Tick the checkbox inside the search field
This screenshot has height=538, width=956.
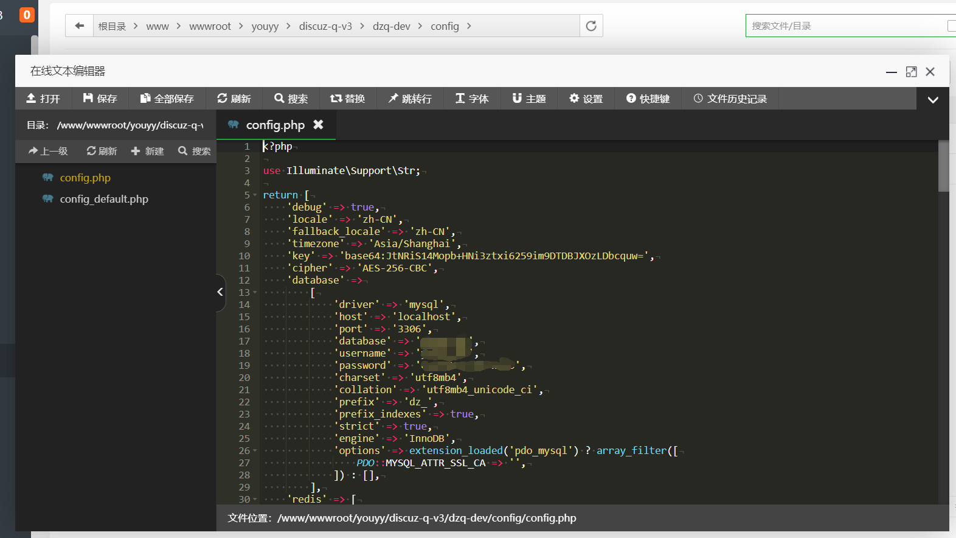point(952,26)
